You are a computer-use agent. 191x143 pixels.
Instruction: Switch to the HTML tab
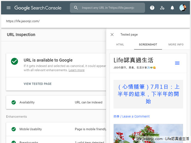click(x=120, y=45)
